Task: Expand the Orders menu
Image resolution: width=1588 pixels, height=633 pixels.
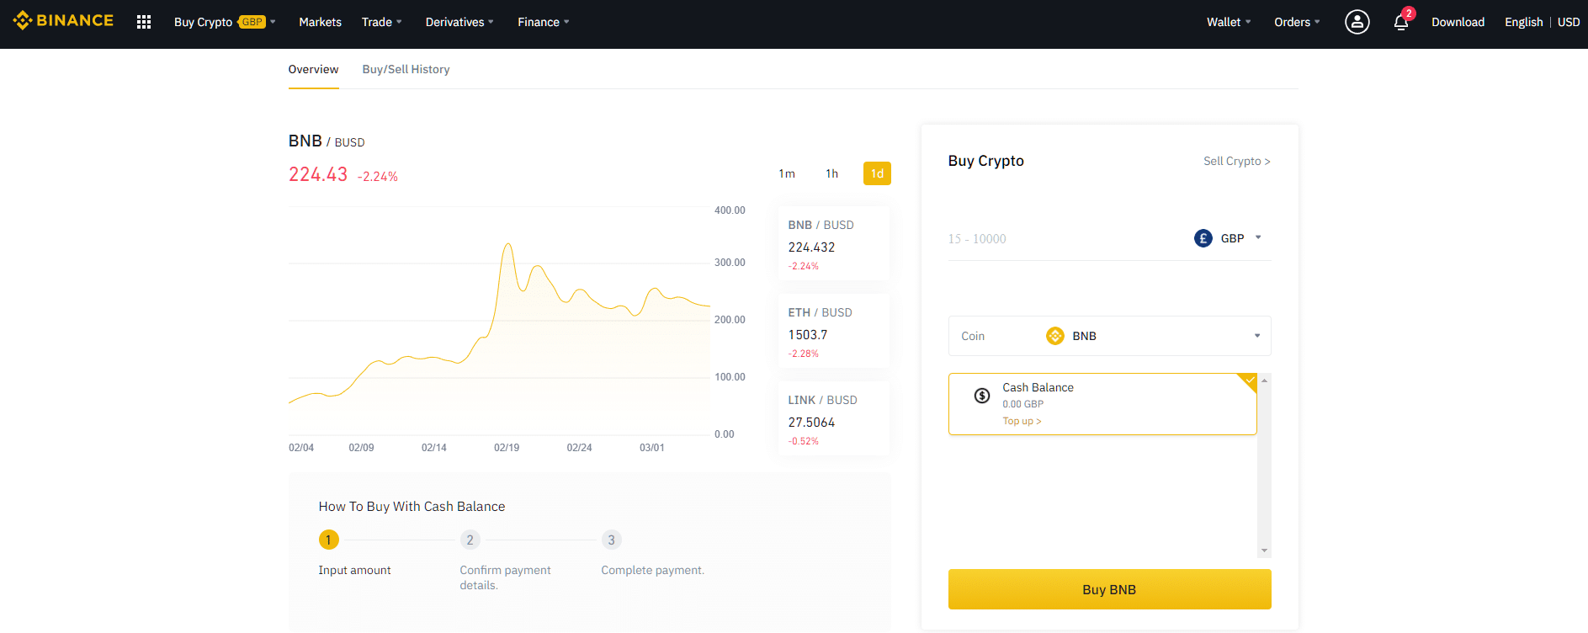Action: [1297, 22]
